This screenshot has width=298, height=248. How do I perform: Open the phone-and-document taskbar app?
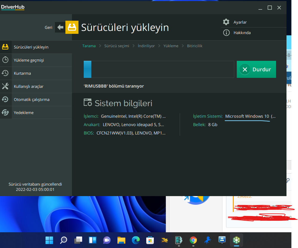pyautogui.click(x=179, y=240)
